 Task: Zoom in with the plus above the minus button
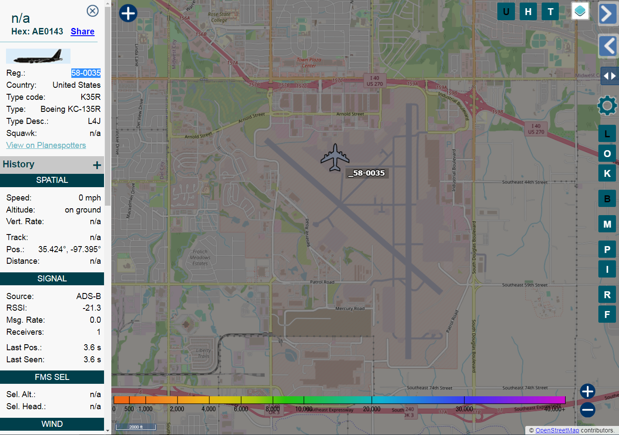tap(588, 392)
